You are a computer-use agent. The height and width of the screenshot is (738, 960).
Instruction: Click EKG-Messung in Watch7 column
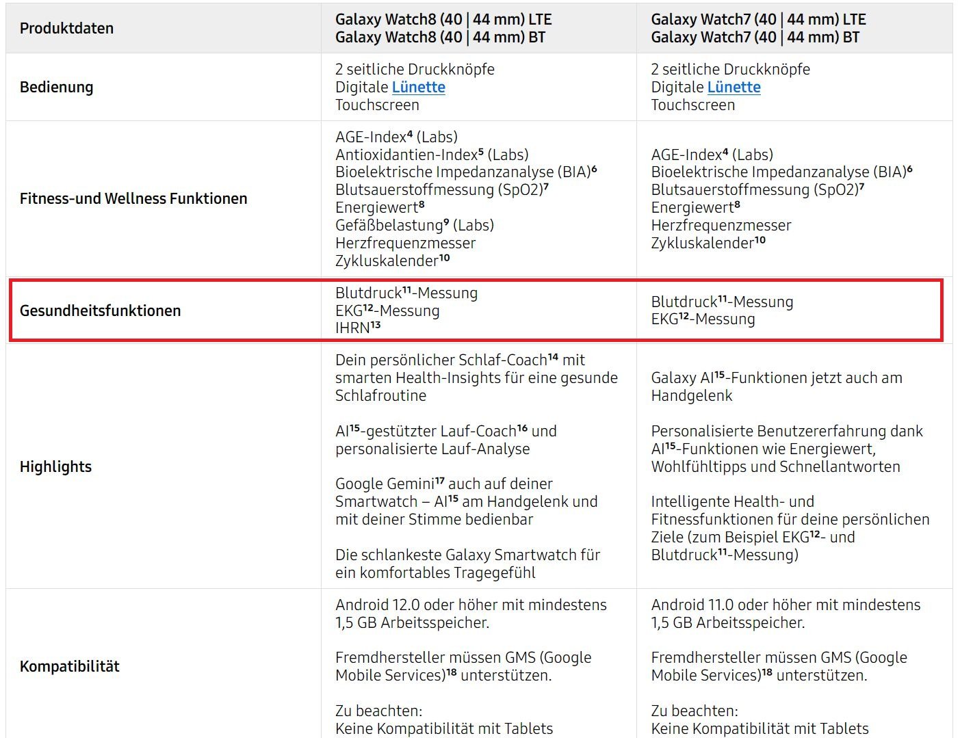point(703,319)
